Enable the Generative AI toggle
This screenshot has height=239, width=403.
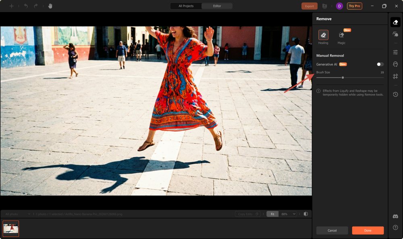coord(380,64)
